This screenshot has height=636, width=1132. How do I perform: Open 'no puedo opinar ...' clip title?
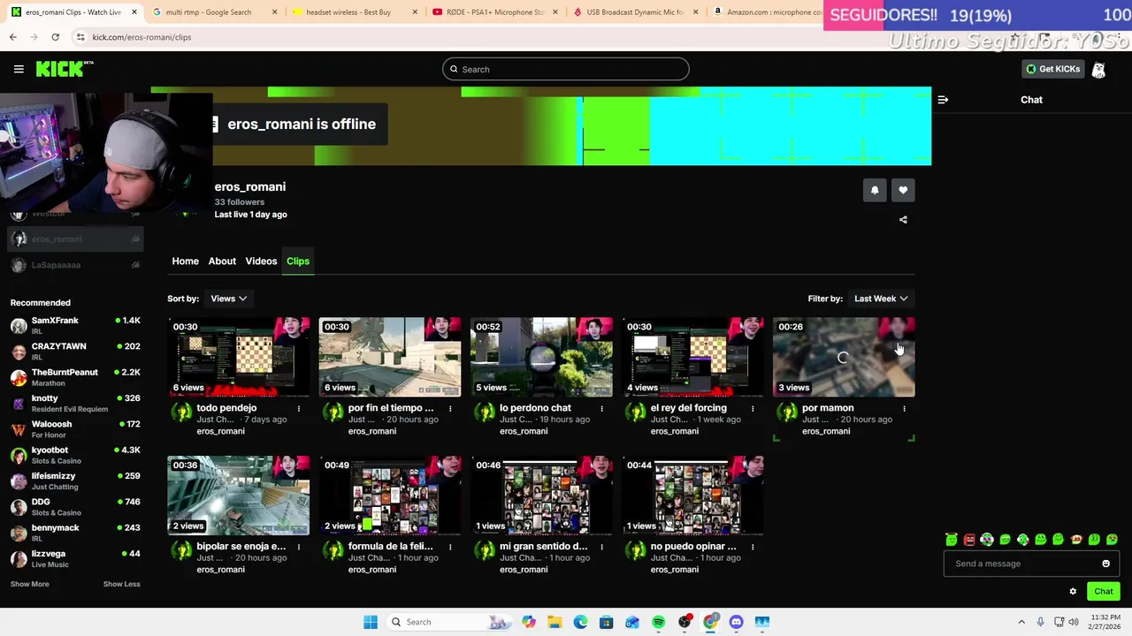click(x=693, y=547)
